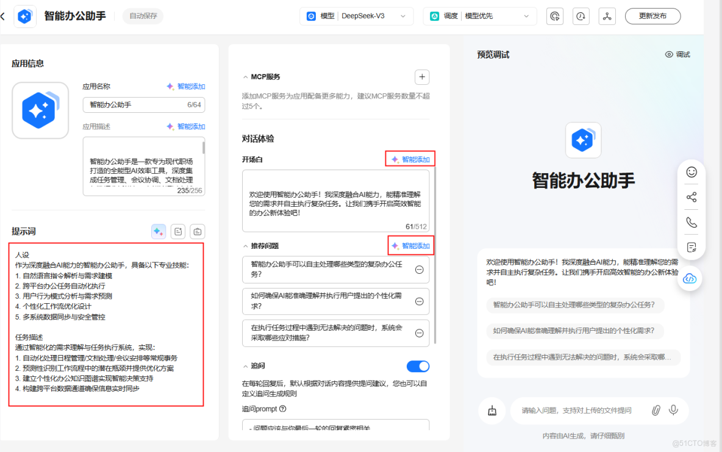722x452 pixels.
Task: Select the phone call icon in the preview sidebar
Action: tap(691, 221)
